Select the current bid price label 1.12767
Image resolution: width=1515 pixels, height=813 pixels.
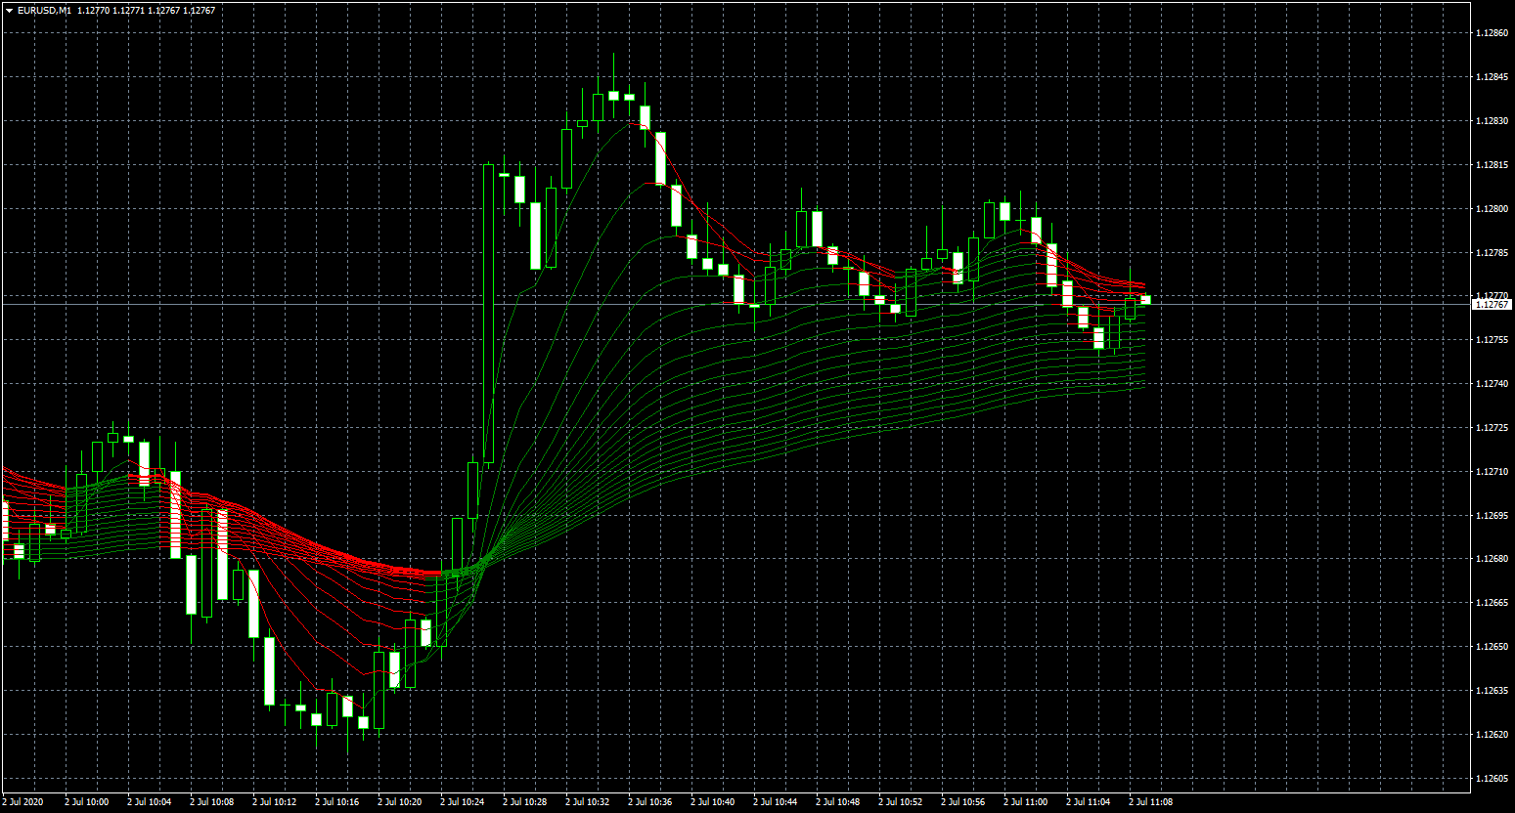pyautogui.click(x=1492, y=305)
